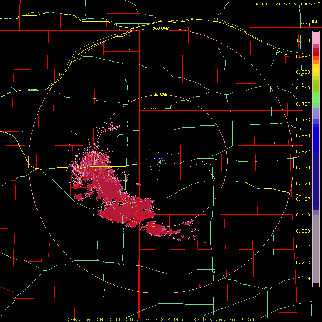Viewport: 322px width, 322px height.
Task: Click the KGLD radar site marker at center
Action: 161,161
